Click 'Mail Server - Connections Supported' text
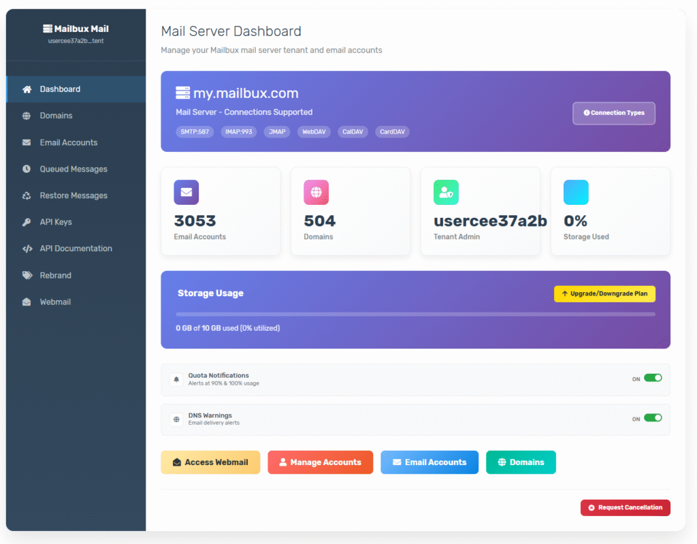Image resolution: width=697 pixels, height=544 pixels. pyautogui.click(x=244, y=112)
